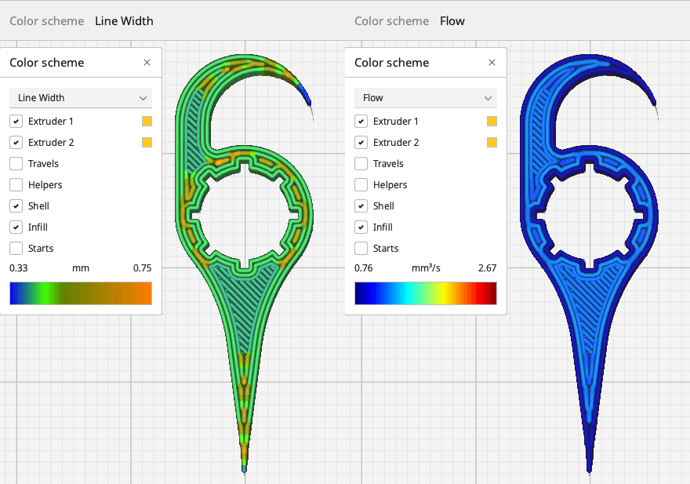690x484 pixels.
Task: Close the Line Width color scheme panel
Action: coord(147,63)
